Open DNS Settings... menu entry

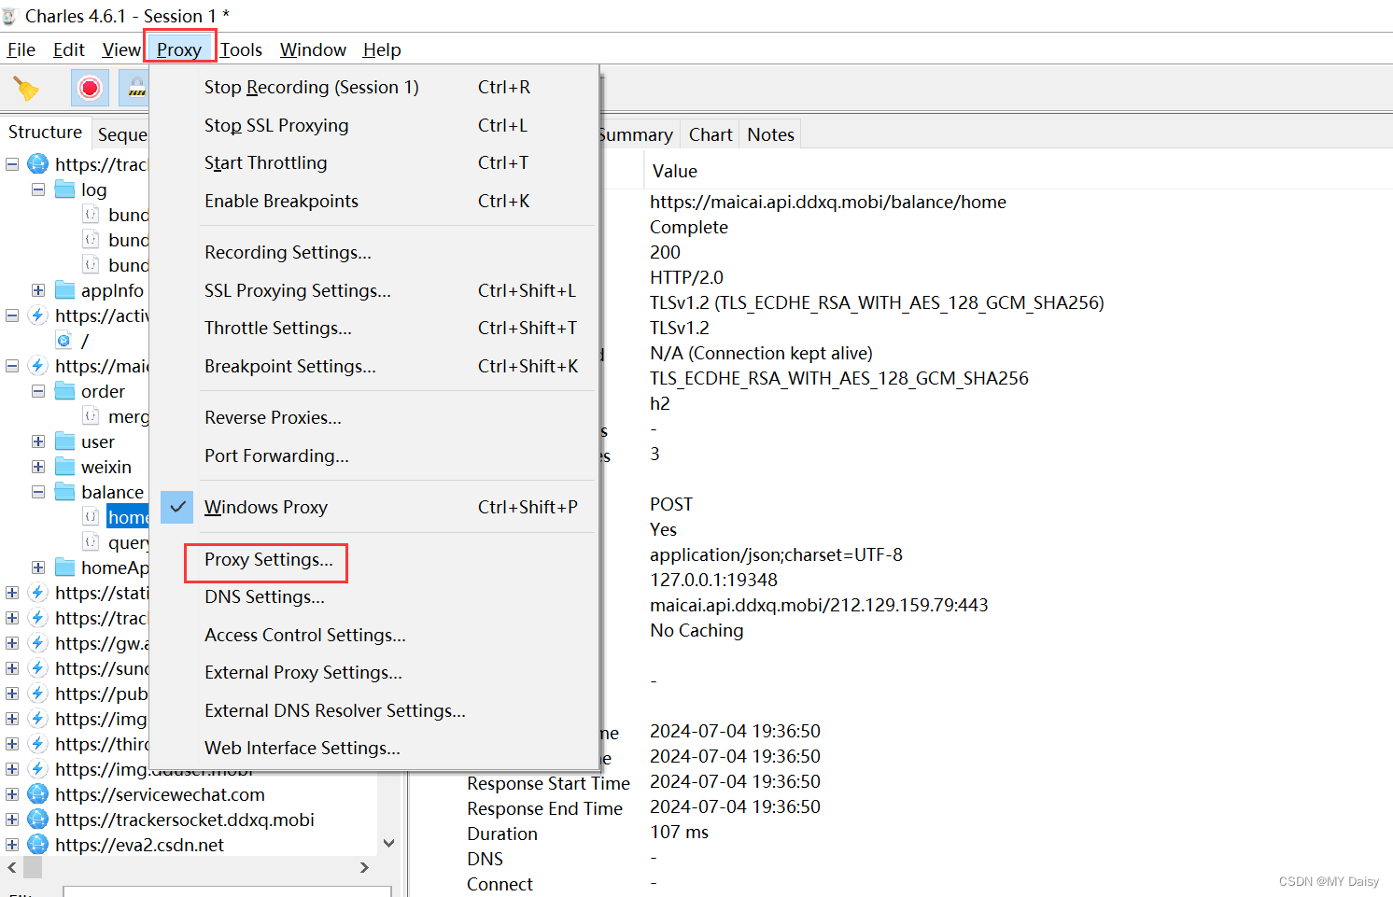point(264,596)
